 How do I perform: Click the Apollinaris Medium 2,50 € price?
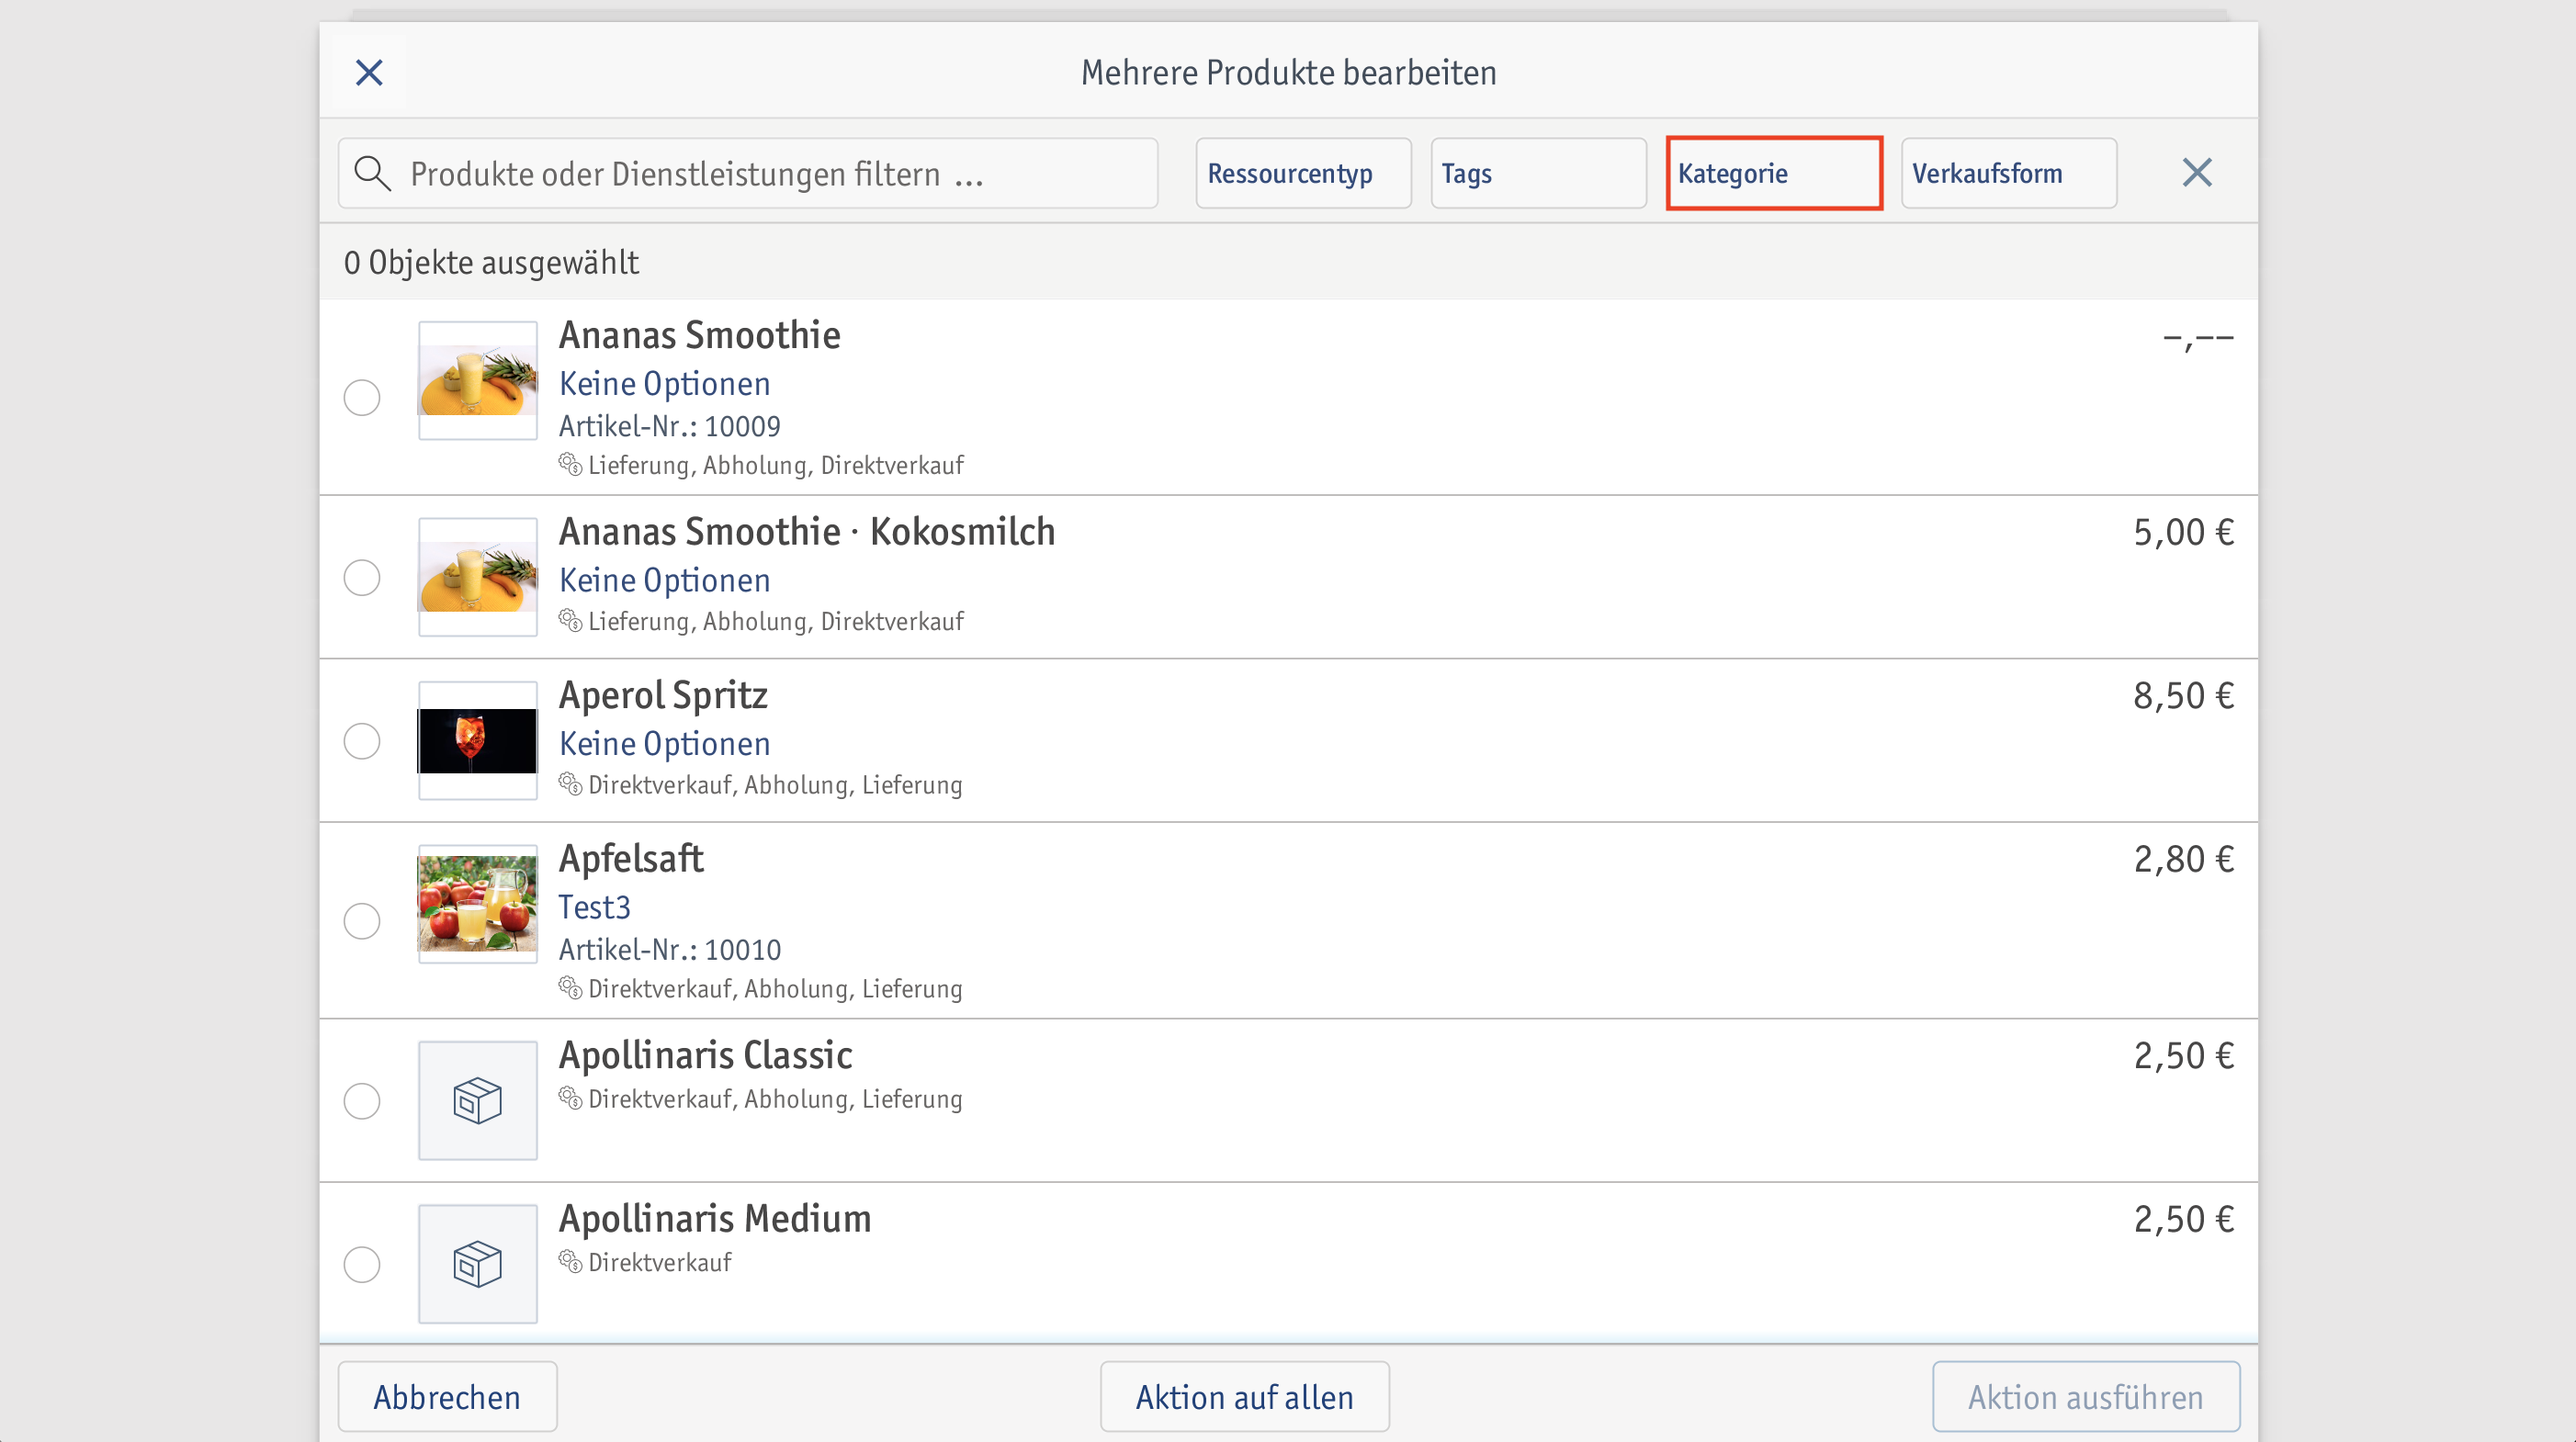tap(2183, 1219)
